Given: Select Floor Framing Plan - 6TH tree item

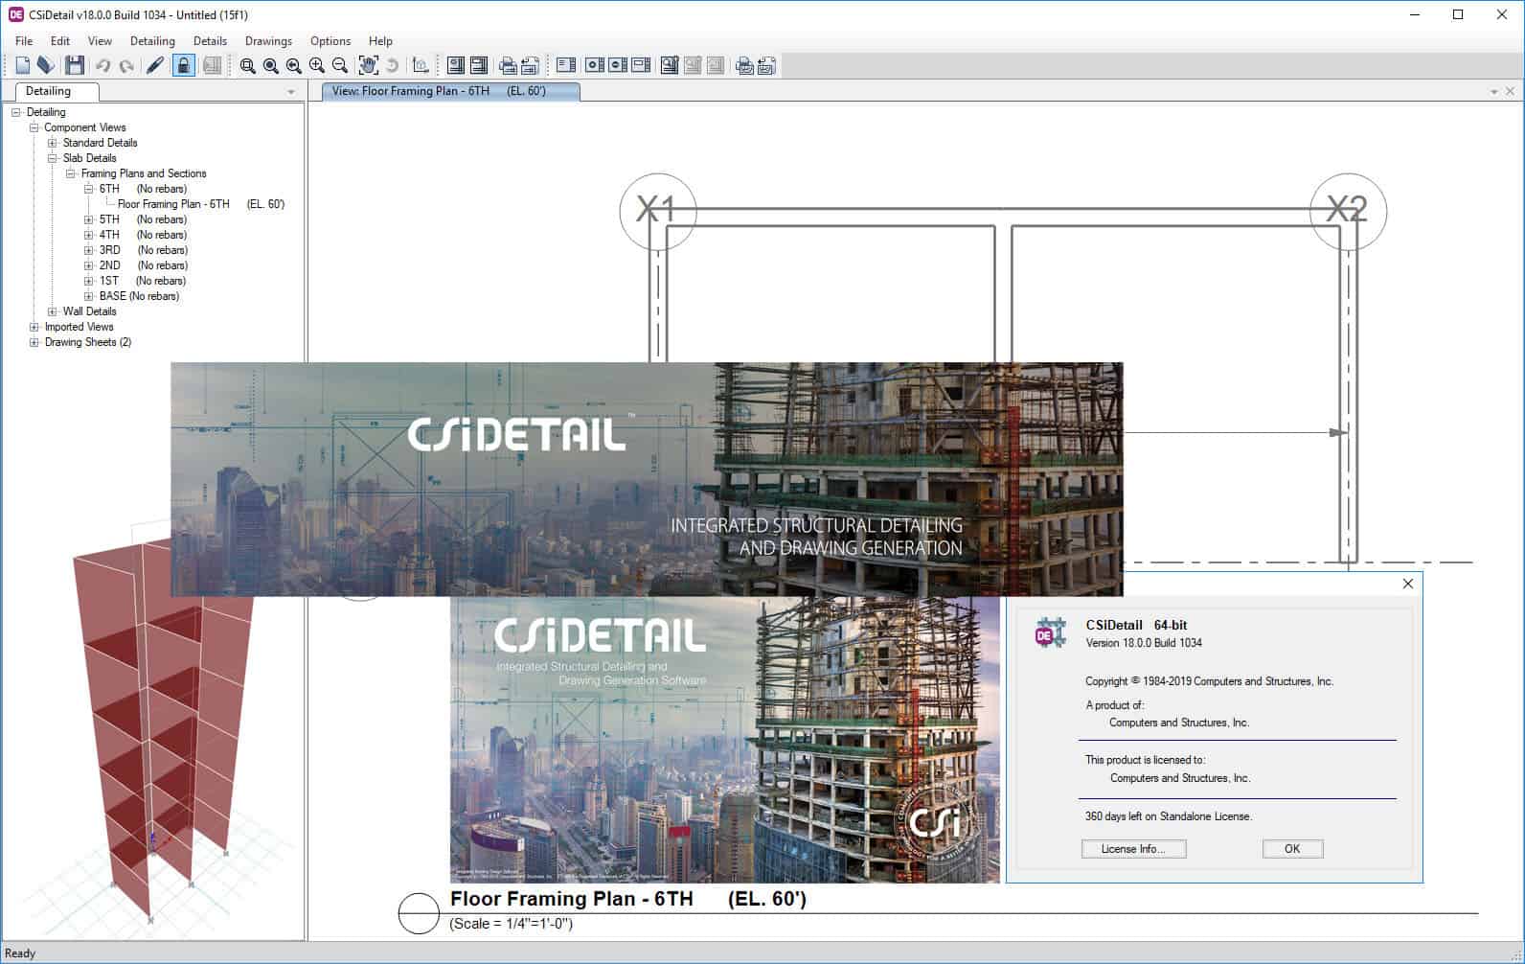Looking at the screenshot, I should coord(201,204).
